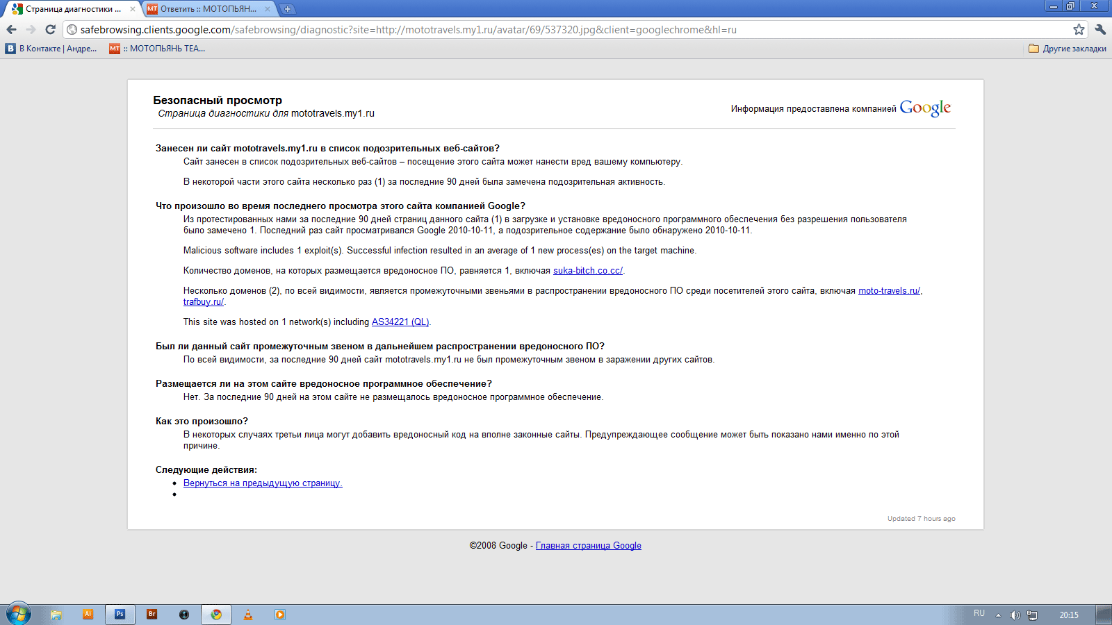Open the trafbuy.ru link
The width and height of the screenshot is (1112, 625).
204,302
